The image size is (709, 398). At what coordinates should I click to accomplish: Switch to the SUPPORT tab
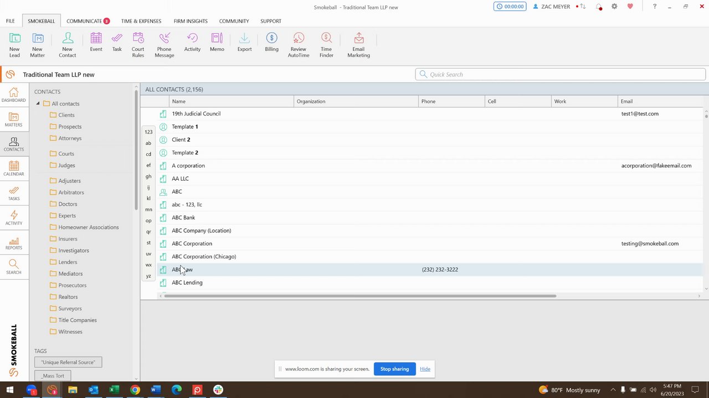point(271,21)
